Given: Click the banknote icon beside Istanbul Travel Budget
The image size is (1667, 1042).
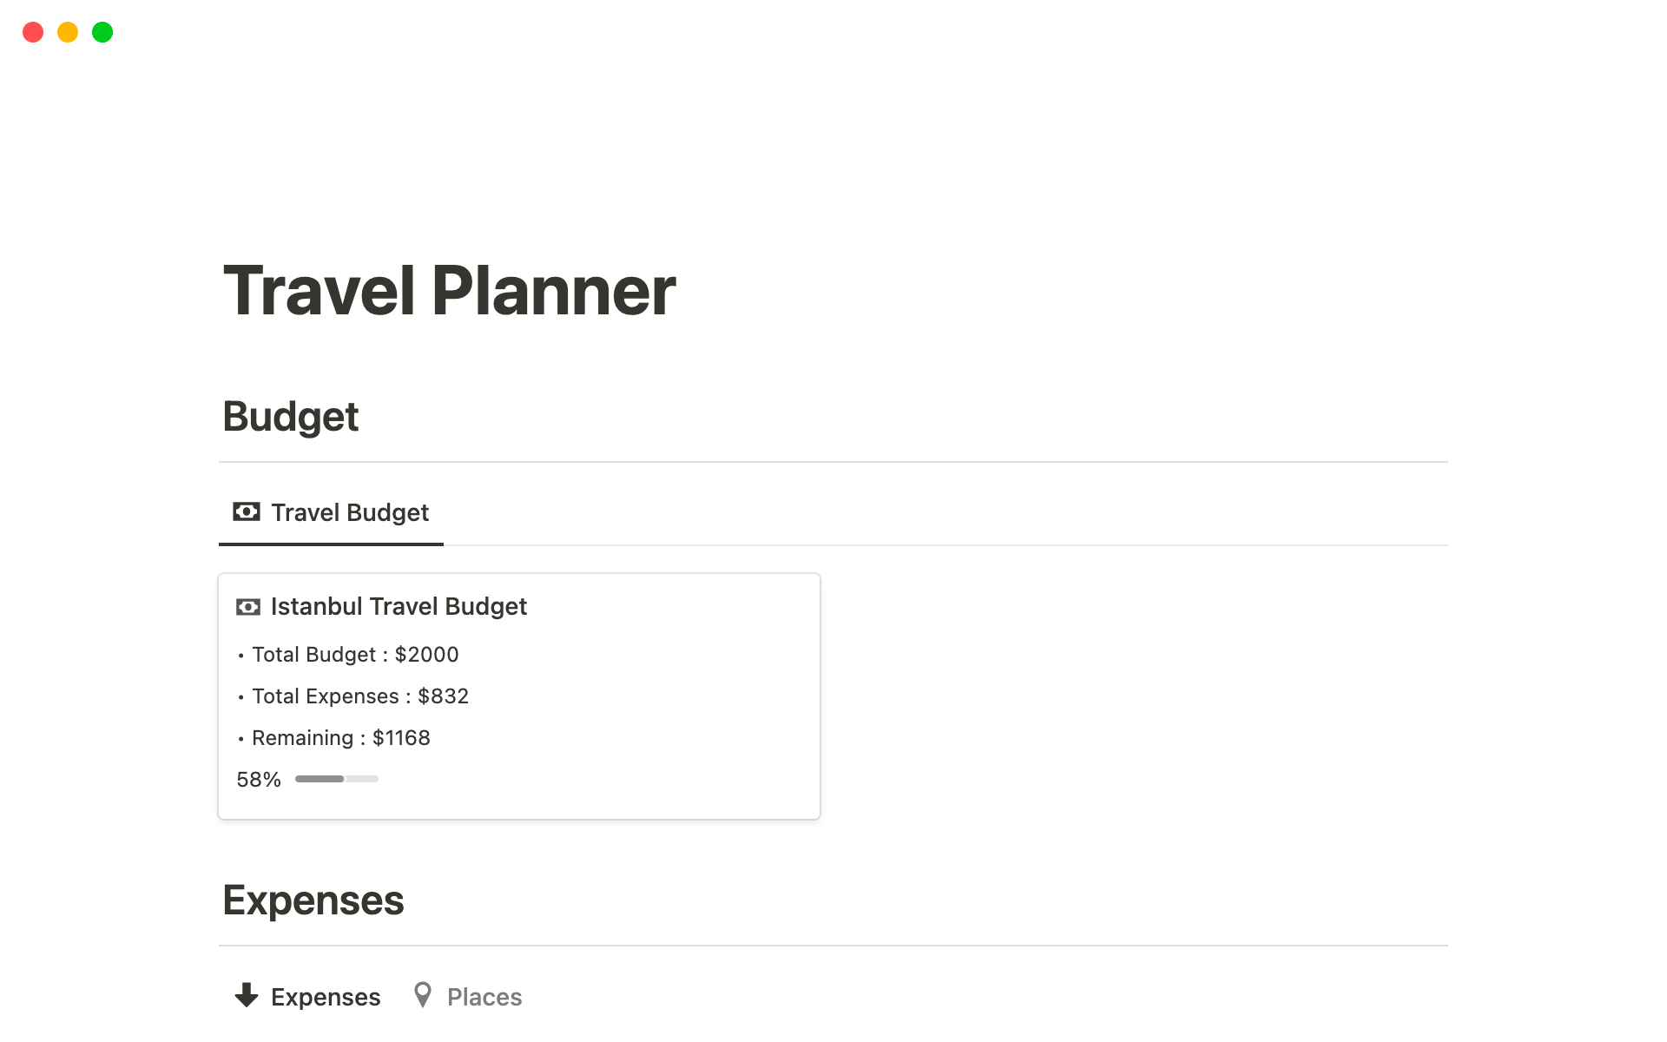Looking at the screenshot, I should [248, 607].
